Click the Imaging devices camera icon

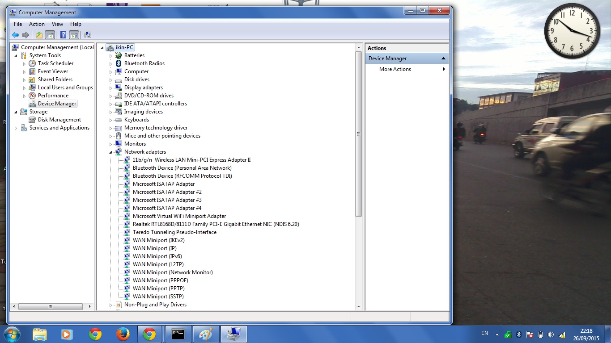point(119,112)
